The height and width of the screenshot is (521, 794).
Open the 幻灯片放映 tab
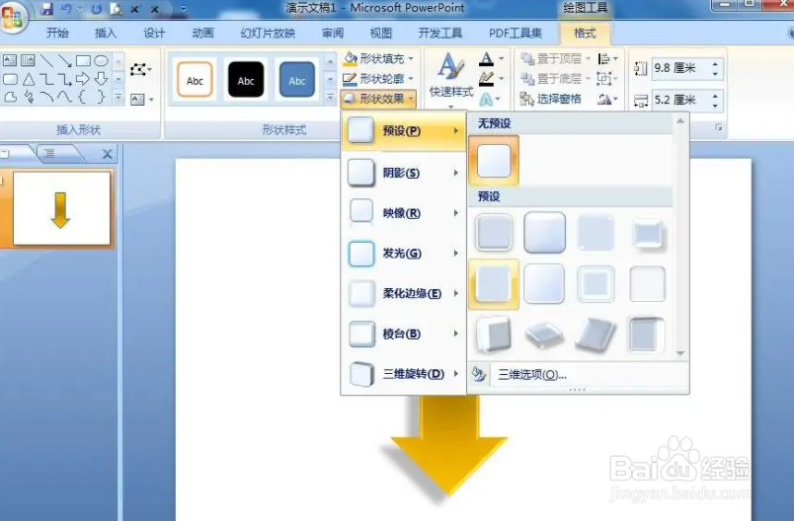coord(268,34)
